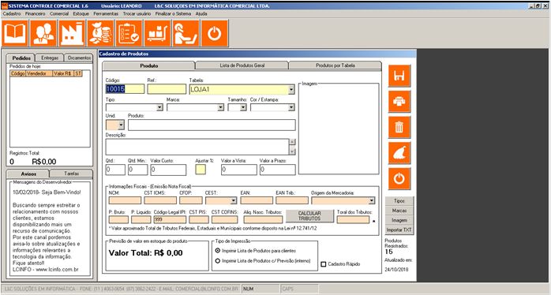Click the Valor a Prazo field
551x295 pixels.
coord(278,170)
